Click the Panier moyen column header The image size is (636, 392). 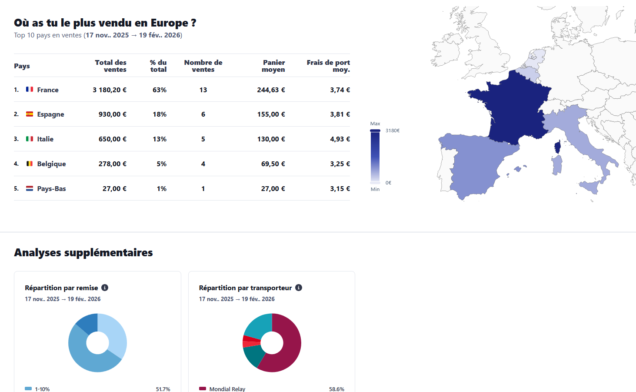pyautogui.click(x=273, y=66)
